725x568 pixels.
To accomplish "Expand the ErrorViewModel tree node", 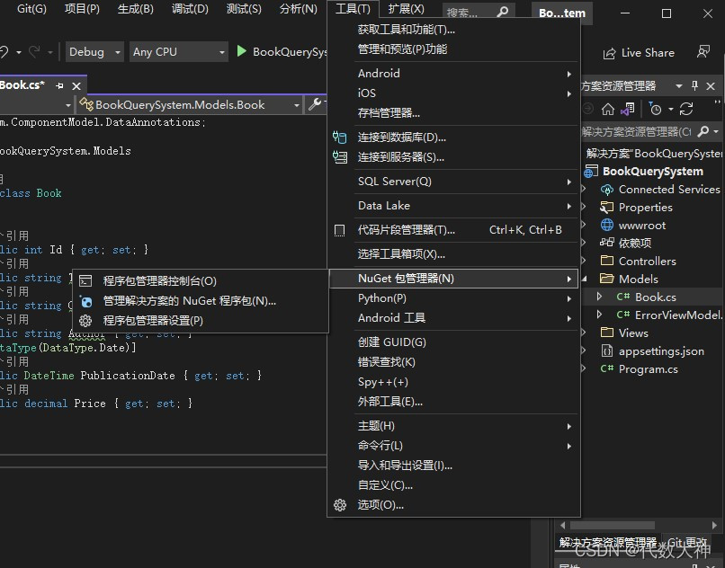I will (x=599, y=315).
